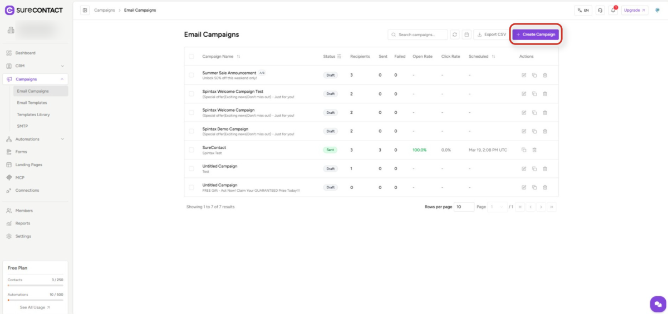Check the Summer Sale Announcement row checkbox
The height and width of the screenshot is (314, 668).
(x=191, y=75)
